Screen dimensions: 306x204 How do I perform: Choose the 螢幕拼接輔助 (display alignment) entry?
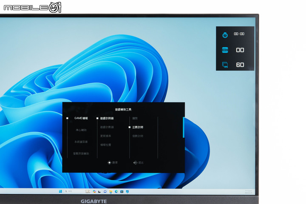[x=81, y=153]
